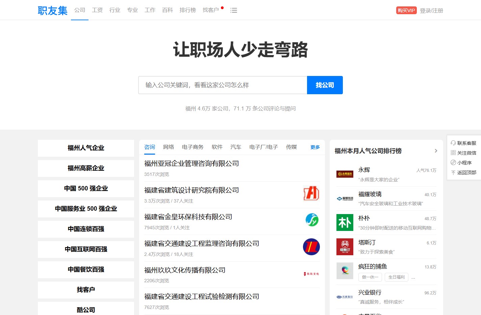Open 酷公司 sidebar button
The height and width of the screenshot is (315, 481).
coord(86,309)
